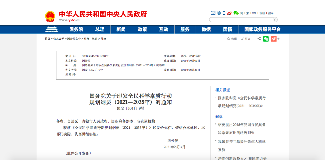This screenshot has height=160, width=325.
Task: Open the 政策 navigation tab
Action: click(x=142, y=29)
